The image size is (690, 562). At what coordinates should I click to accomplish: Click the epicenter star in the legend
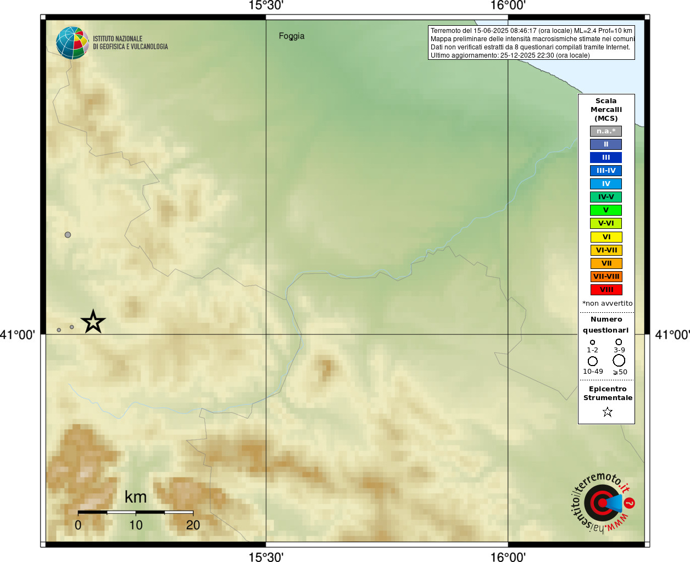click(607, 412)
